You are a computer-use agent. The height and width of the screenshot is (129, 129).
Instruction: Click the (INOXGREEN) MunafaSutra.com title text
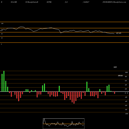(114, 2)
